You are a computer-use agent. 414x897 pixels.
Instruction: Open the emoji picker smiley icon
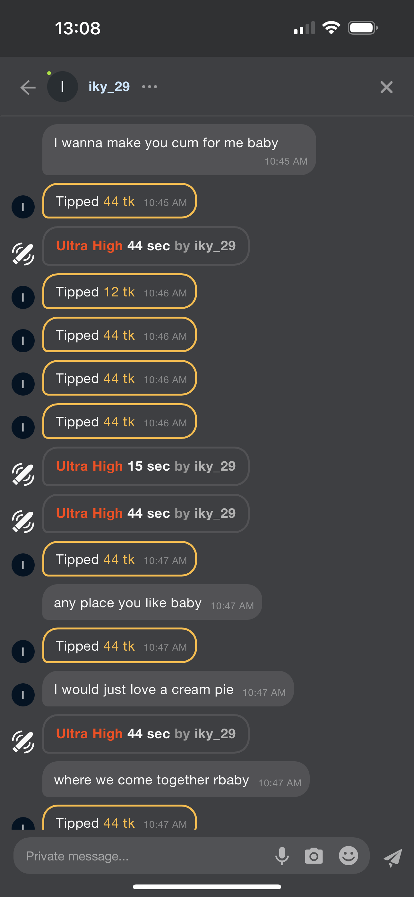click(x=349, y=856)
